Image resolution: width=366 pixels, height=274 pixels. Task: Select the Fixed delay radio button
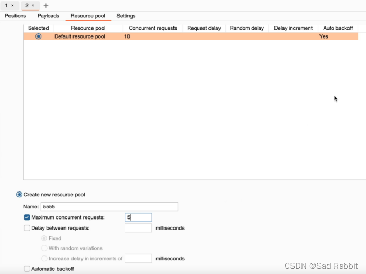click(44, 238)
